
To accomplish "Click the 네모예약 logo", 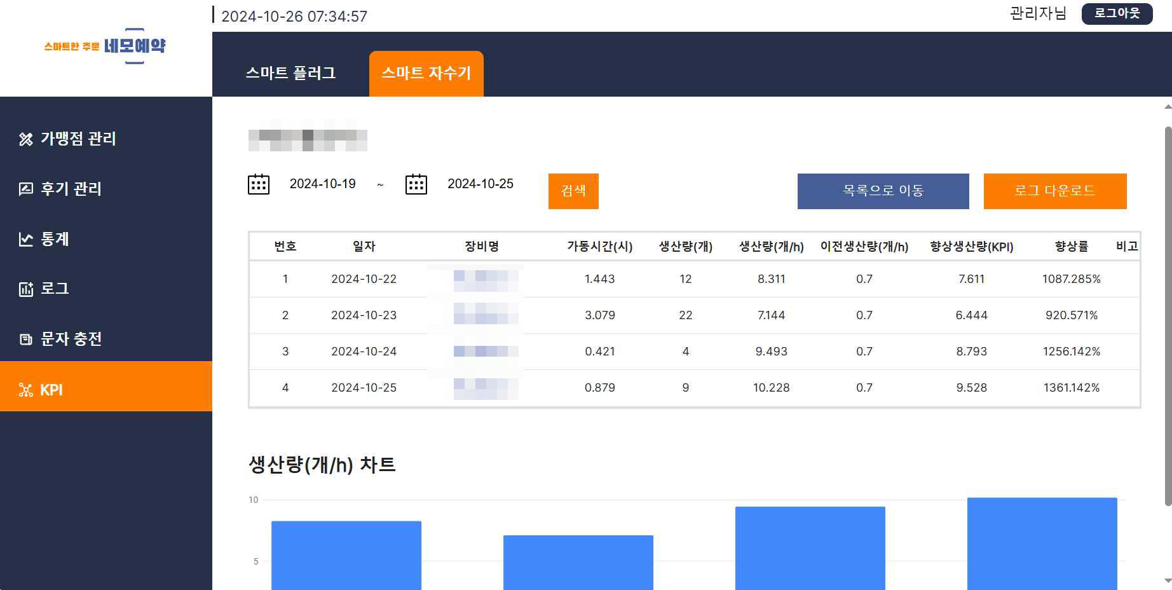I will 105,46.
